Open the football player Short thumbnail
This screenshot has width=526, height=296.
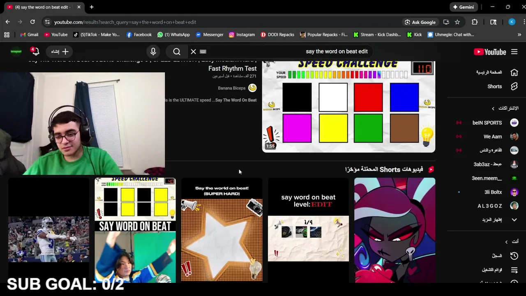tap(48, 230)
